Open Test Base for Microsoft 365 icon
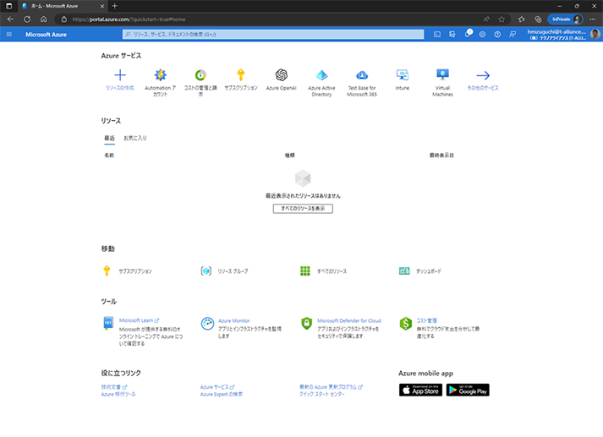Screen dimensions: 603x437 pyautogui.click(x=362, y=75)
